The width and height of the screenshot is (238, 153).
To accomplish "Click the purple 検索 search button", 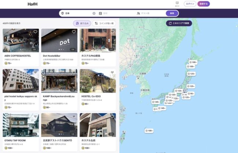I will [x=172, y=13].
